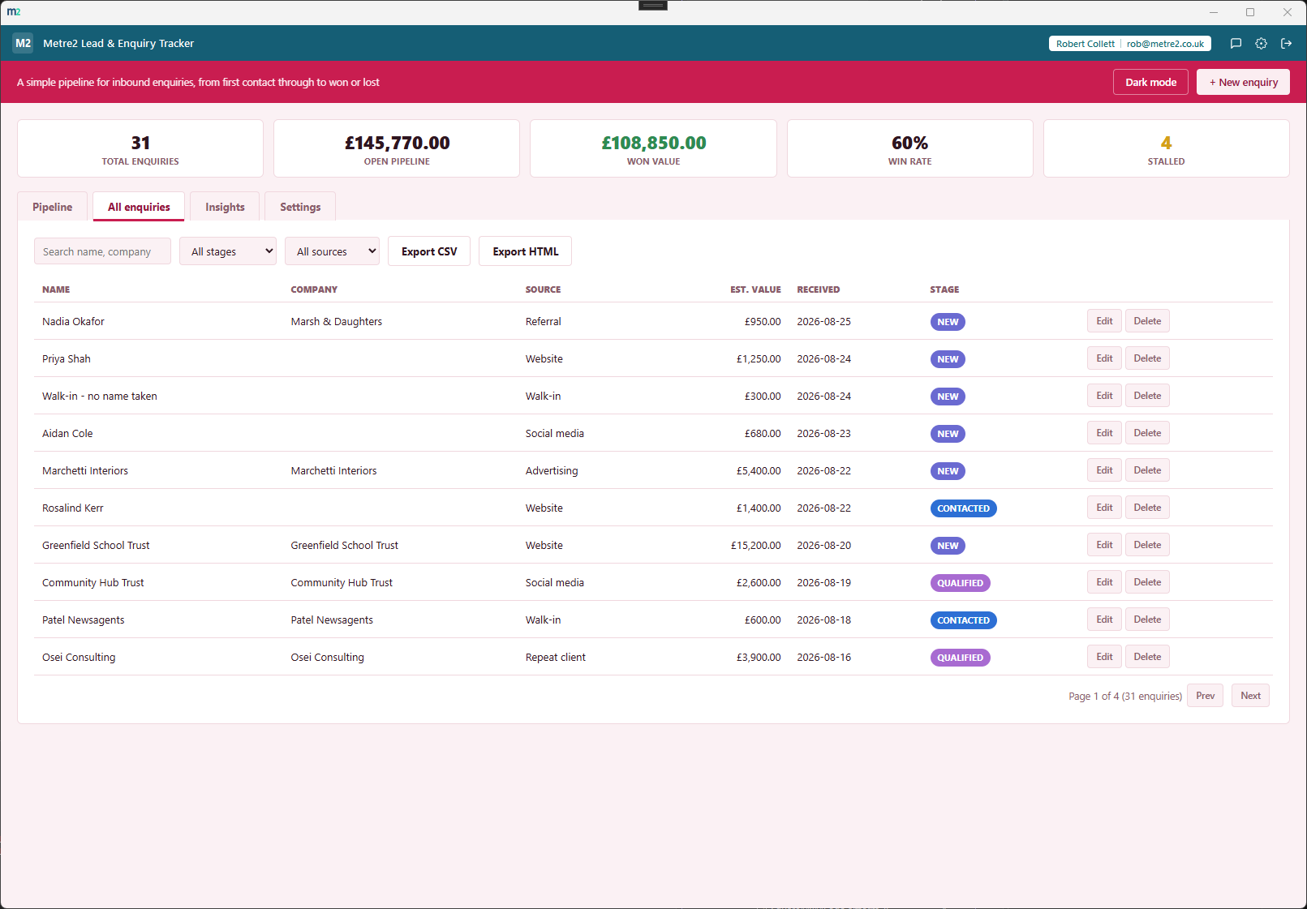Click the Open Pipeline £145,770.00 card
1307x909 pixels.
click(x=397, y=148)
